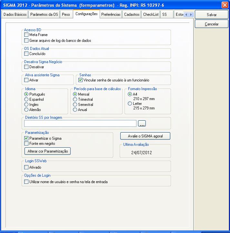The width and height of the screenshot is (230, 233).
Task: Enable Fonte em negrito checkbox
Action: click(x=26, y=144)
